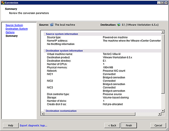Cancel the conversion wizard
The width and height of the screenshot is (169, 131).
click(158, 125)
